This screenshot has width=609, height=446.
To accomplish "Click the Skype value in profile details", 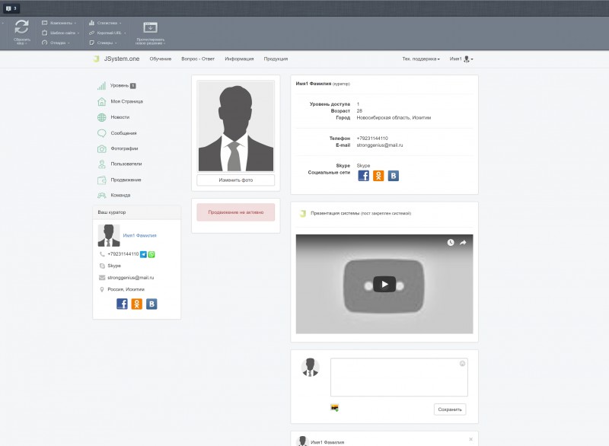I will pyautogui.click(x=363, y=166).
